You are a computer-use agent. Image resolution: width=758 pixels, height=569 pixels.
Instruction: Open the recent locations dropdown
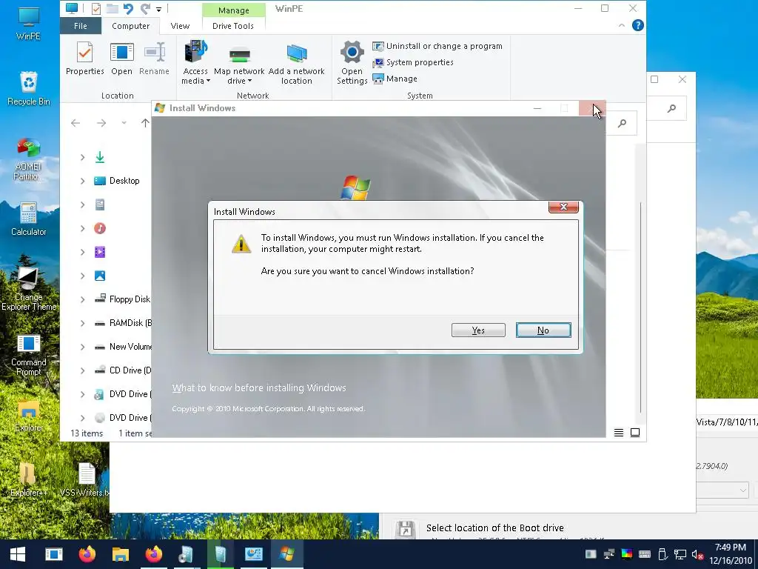click(124, 123)
